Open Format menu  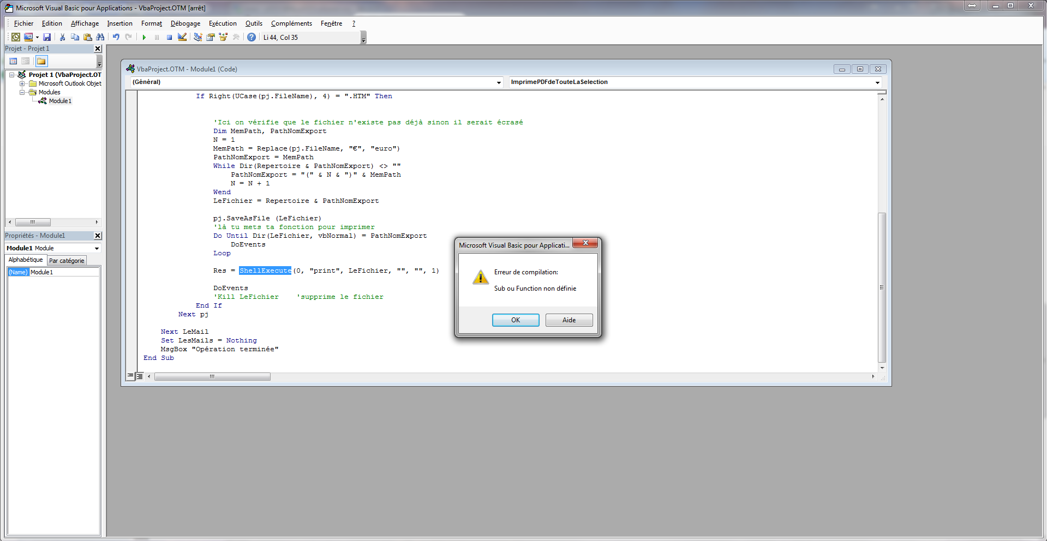tap(151, 23)
